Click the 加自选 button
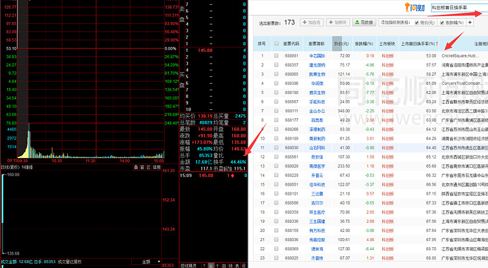This screenshot has height=268, width=488. (x=312, y=23)
